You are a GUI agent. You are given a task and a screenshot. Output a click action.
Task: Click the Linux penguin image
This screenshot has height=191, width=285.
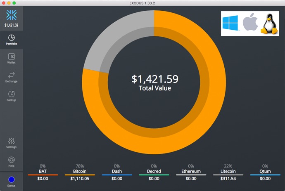tap(269, 24)
